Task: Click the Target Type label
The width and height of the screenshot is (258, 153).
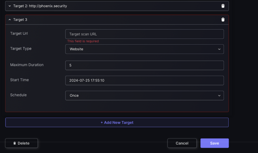Action: pyautogui.click(x=21, y=49)
